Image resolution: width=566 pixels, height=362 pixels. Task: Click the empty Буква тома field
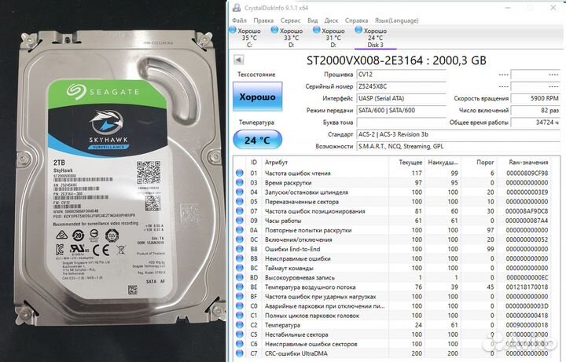pyautogui.click(x=401, y=122)
